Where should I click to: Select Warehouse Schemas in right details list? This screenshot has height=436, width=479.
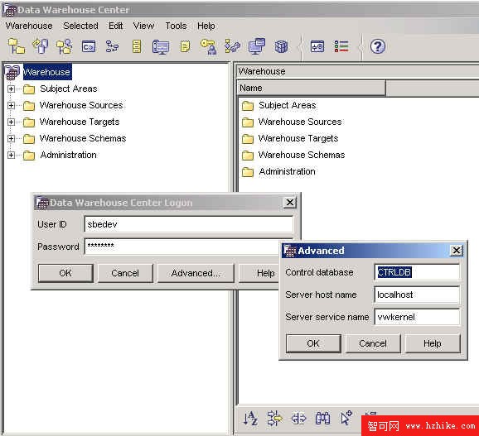[302, 155]
